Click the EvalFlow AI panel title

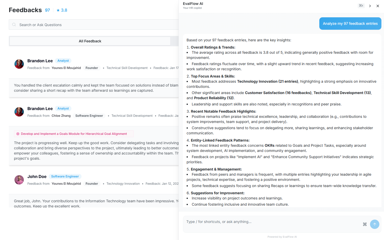coord(193,4)
